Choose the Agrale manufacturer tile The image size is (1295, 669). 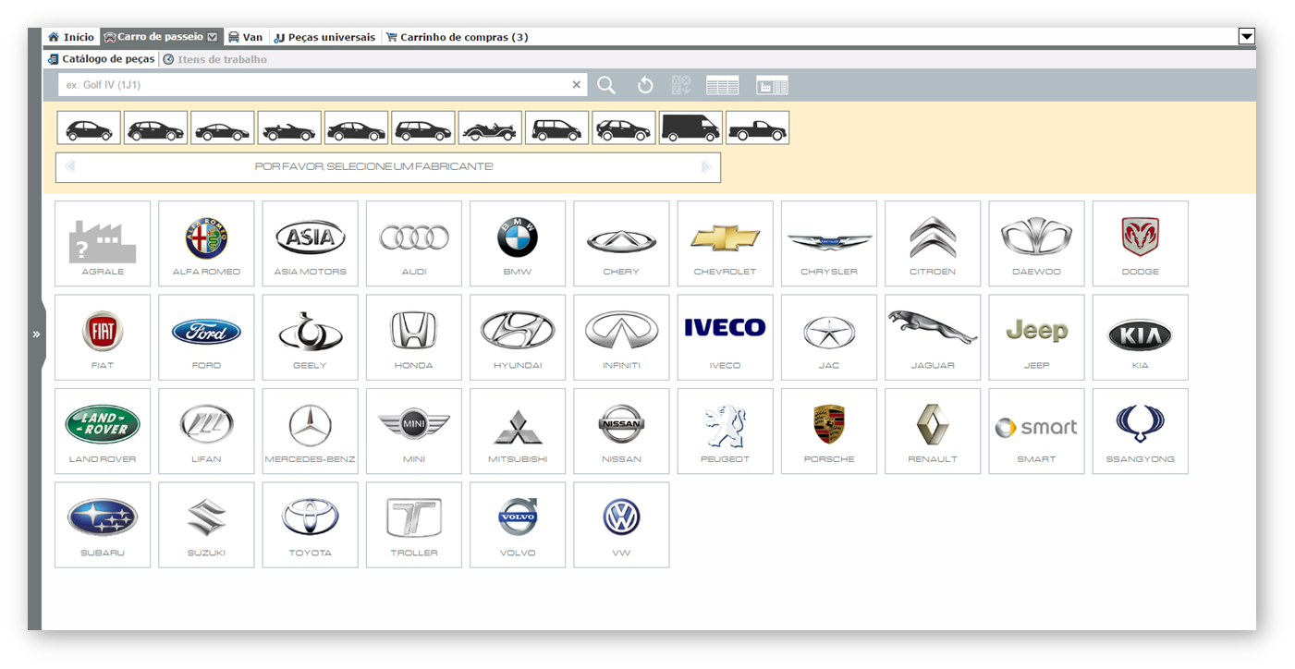103,243
